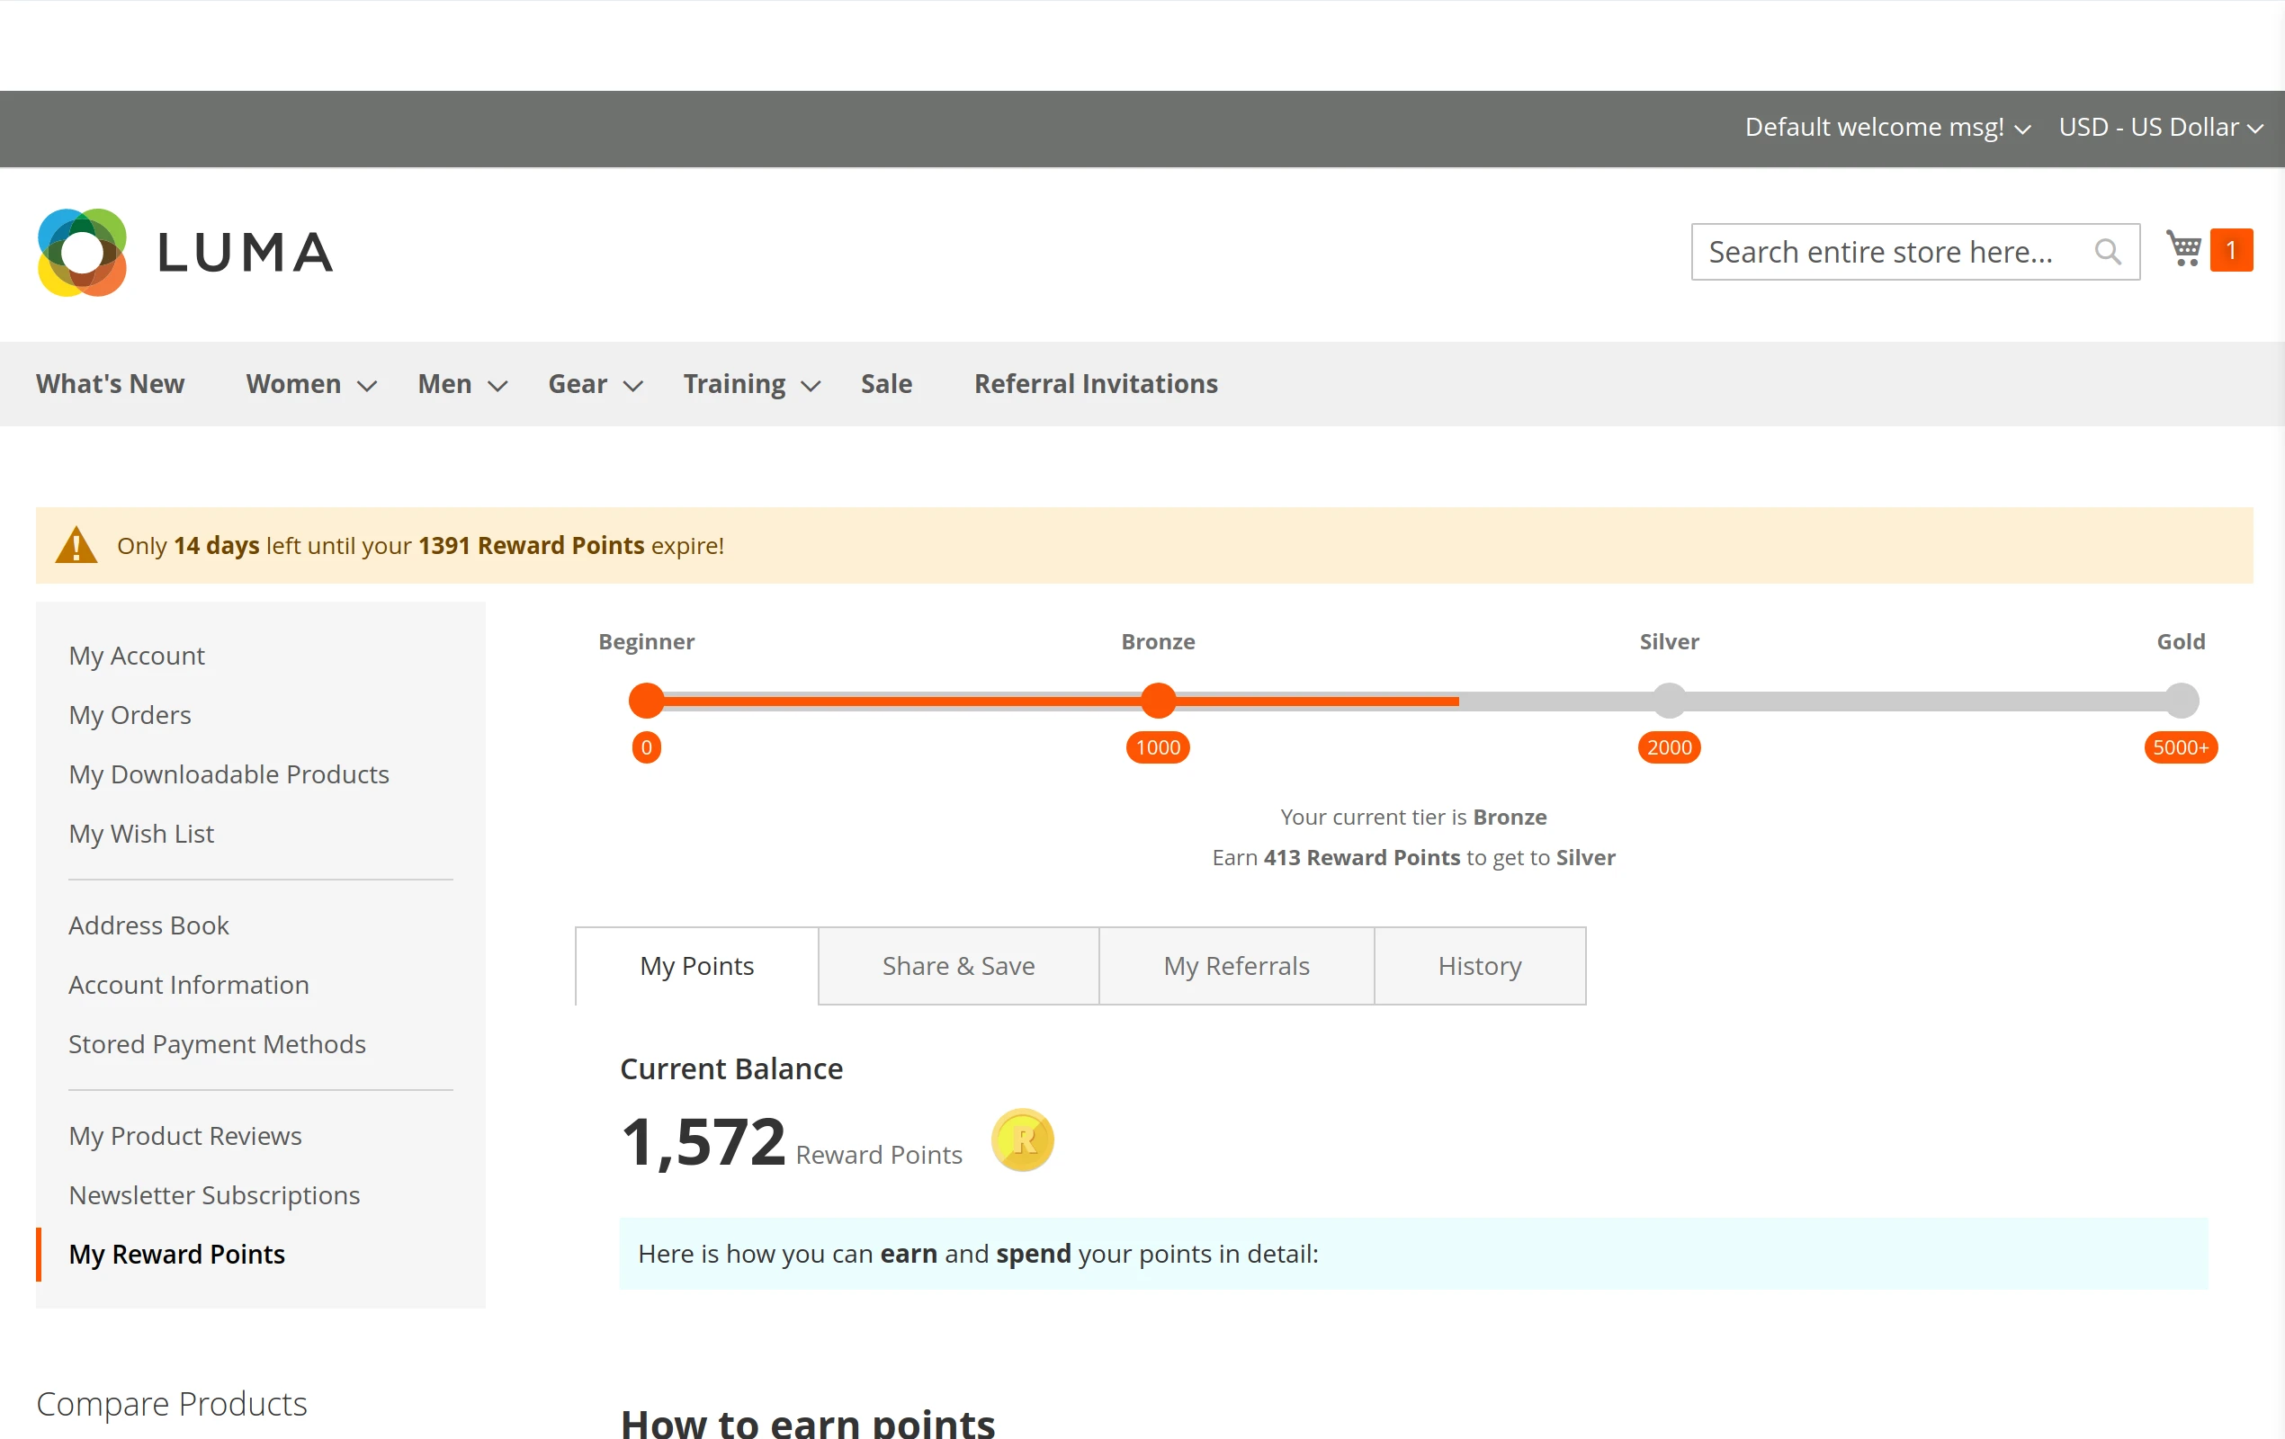
Task: Open the Referral Invitations menu item
Action: pyautogui.click(x=1096, y=383)
